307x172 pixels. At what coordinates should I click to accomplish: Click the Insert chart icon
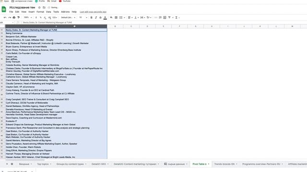pyautogui.click(x=165, y=18)
